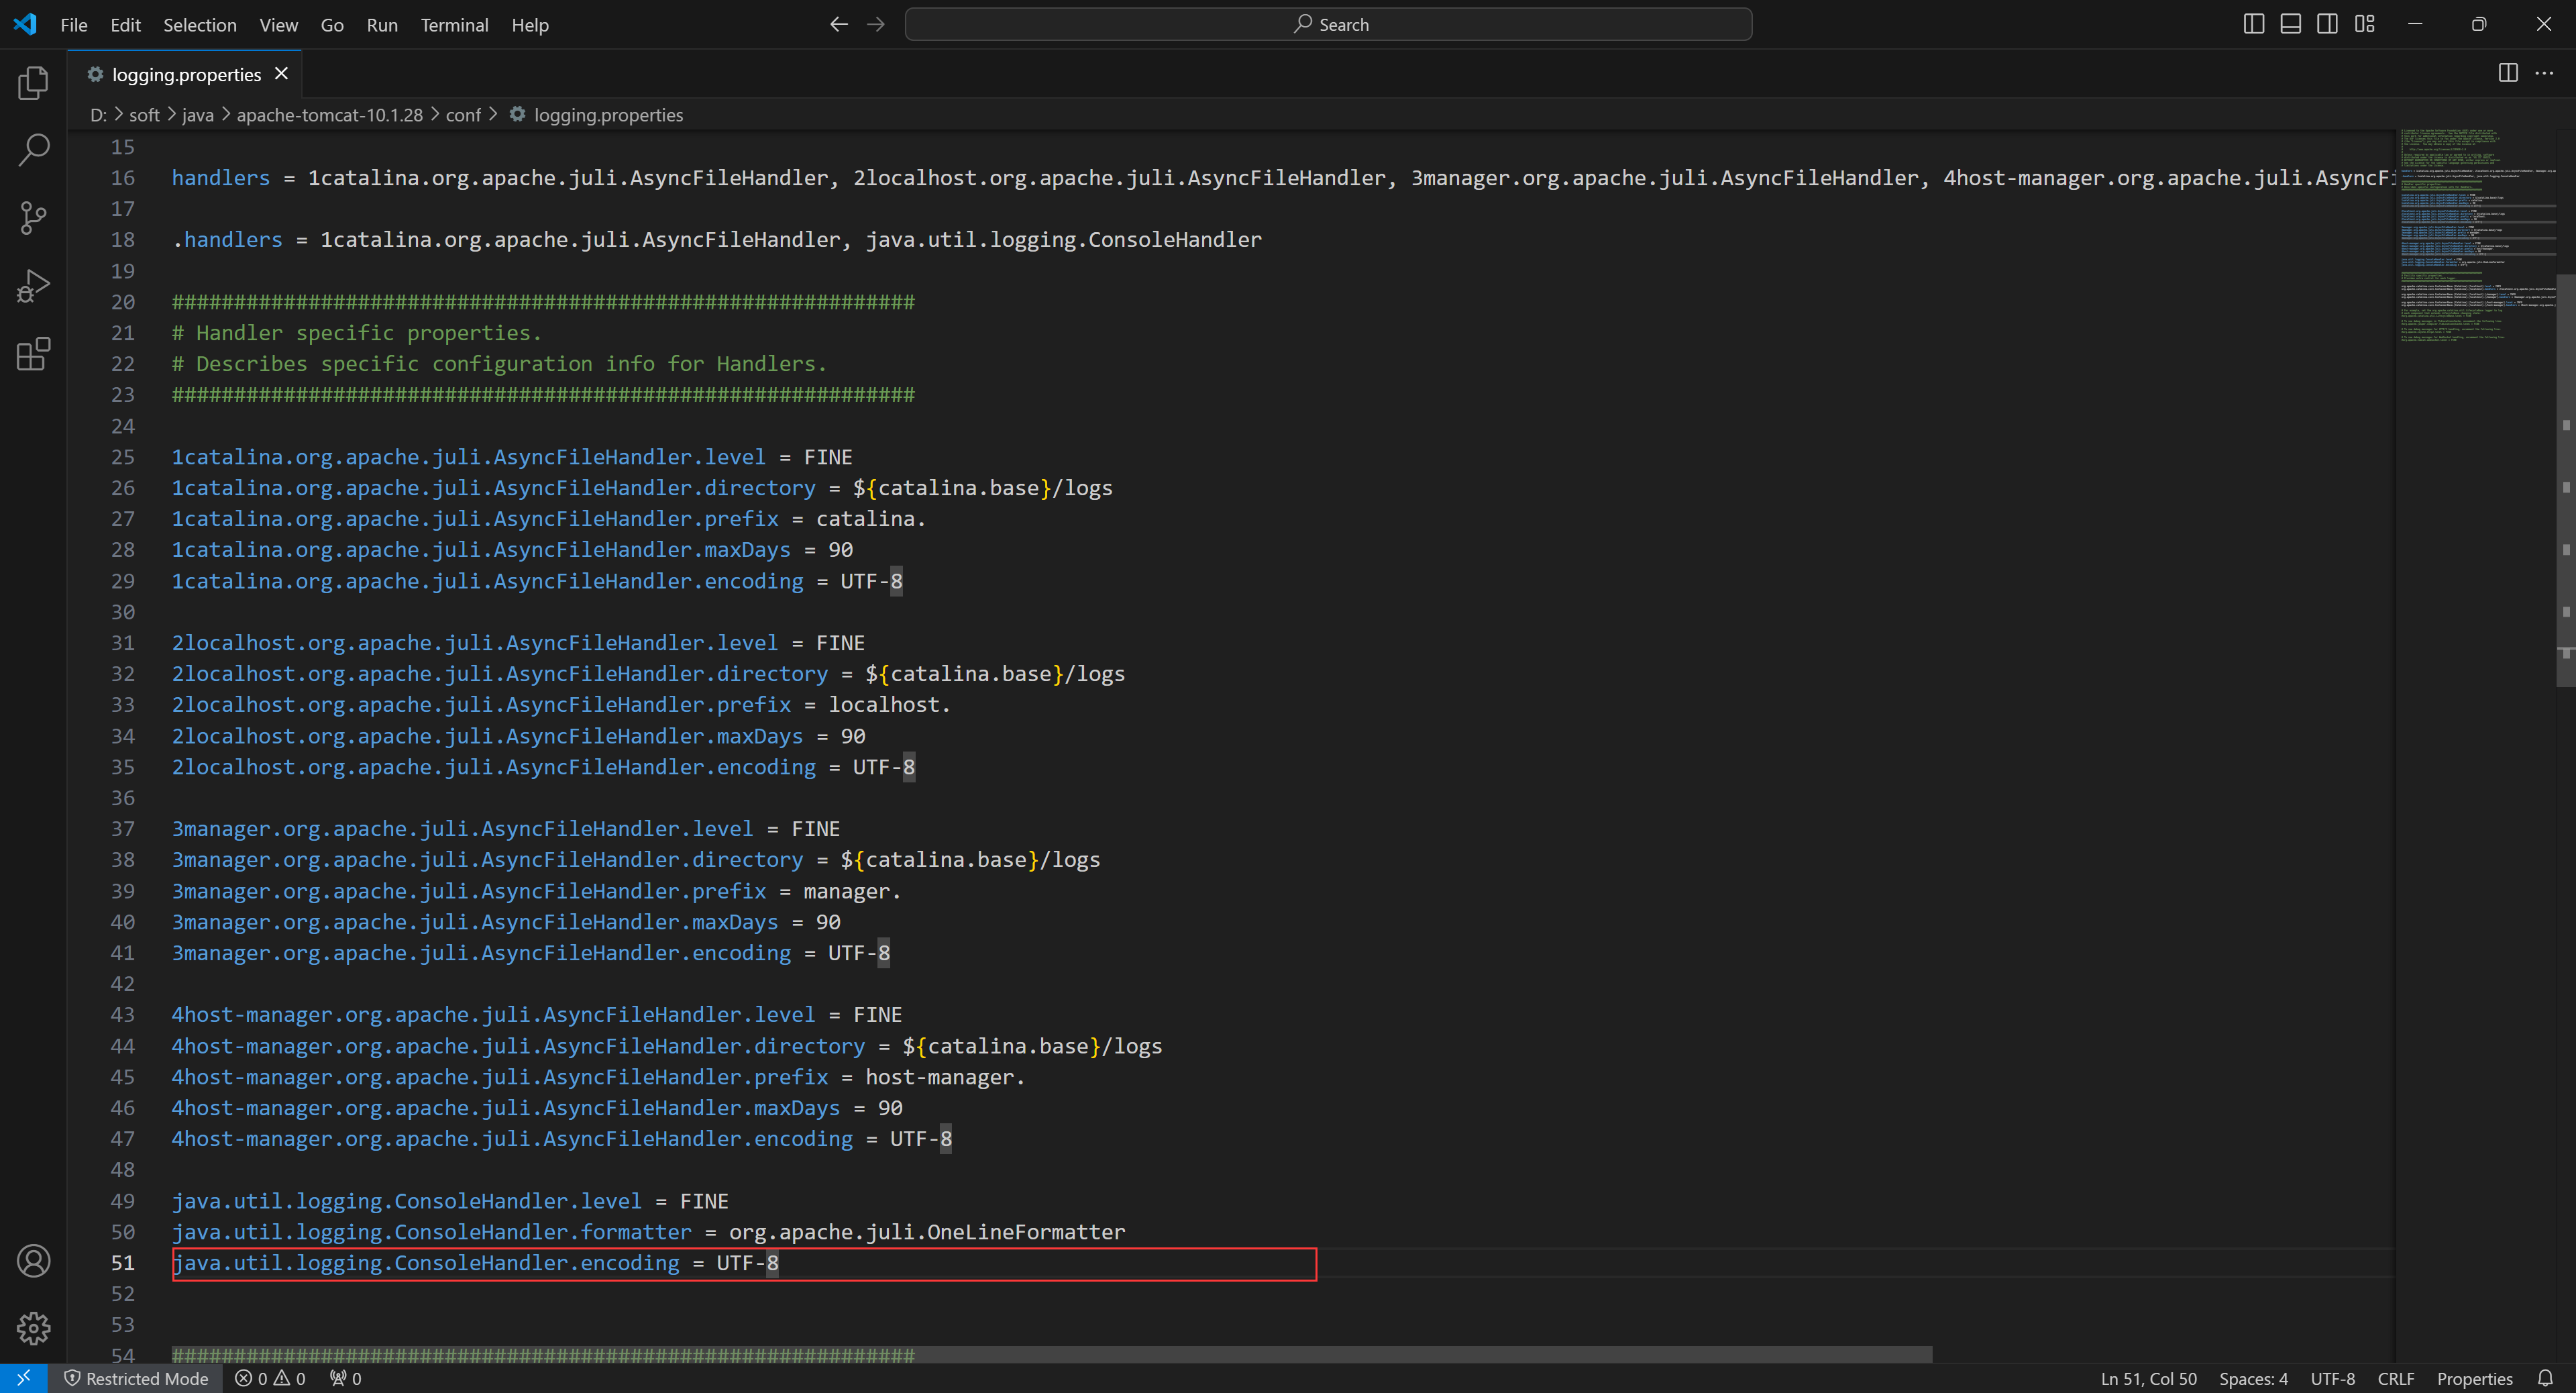
Task: Click the conf folder breadcrumb
Action: click(x=463, y=115)
